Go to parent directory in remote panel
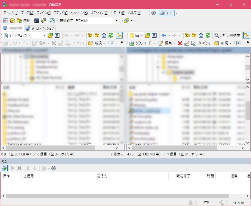Screen dimensions: 251x206 [187, 35]
